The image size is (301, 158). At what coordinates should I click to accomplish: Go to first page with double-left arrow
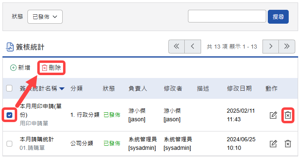click(177, 47)
